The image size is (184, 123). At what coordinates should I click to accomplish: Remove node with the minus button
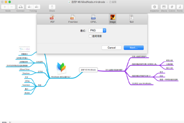(x=11, y=6)
